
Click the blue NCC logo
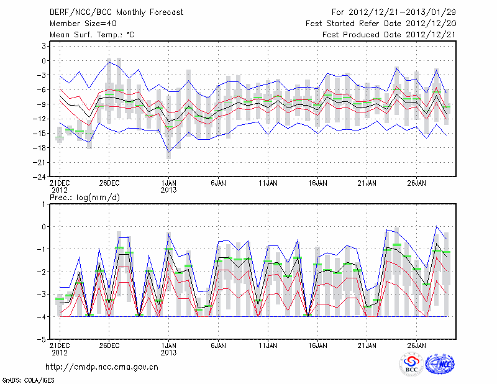(439, 364)
